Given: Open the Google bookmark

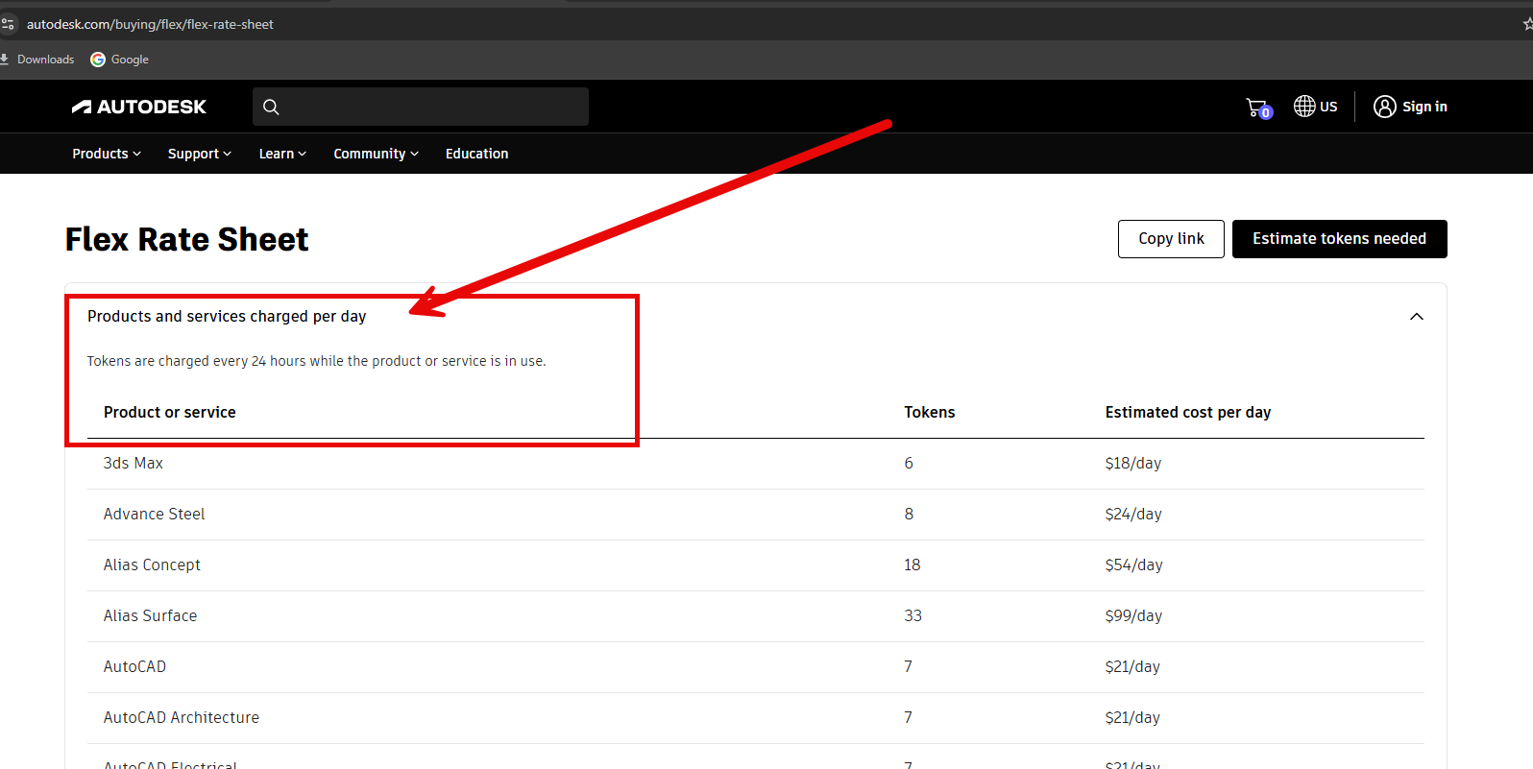Looking at the screenshot, I should [x=119, y=60].
